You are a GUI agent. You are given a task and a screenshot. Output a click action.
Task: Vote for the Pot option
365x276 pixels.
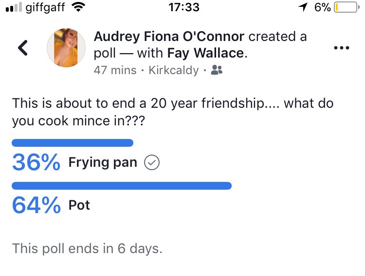pos(79,205)
